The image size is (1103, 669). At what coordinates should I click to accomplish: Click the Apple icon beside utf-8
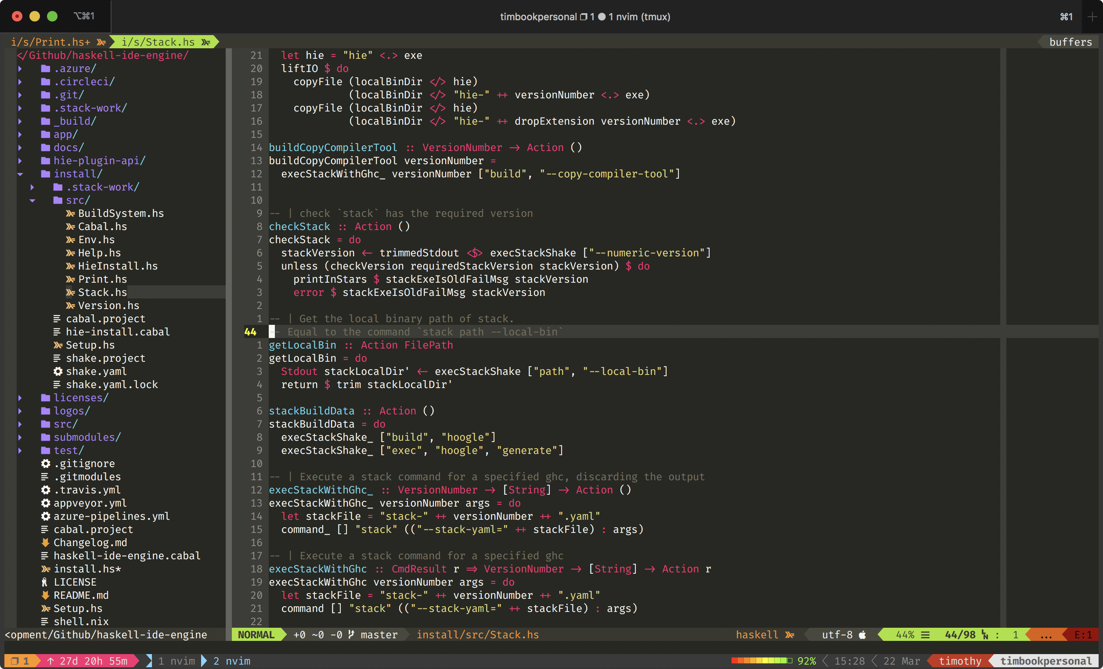(863, 635)
